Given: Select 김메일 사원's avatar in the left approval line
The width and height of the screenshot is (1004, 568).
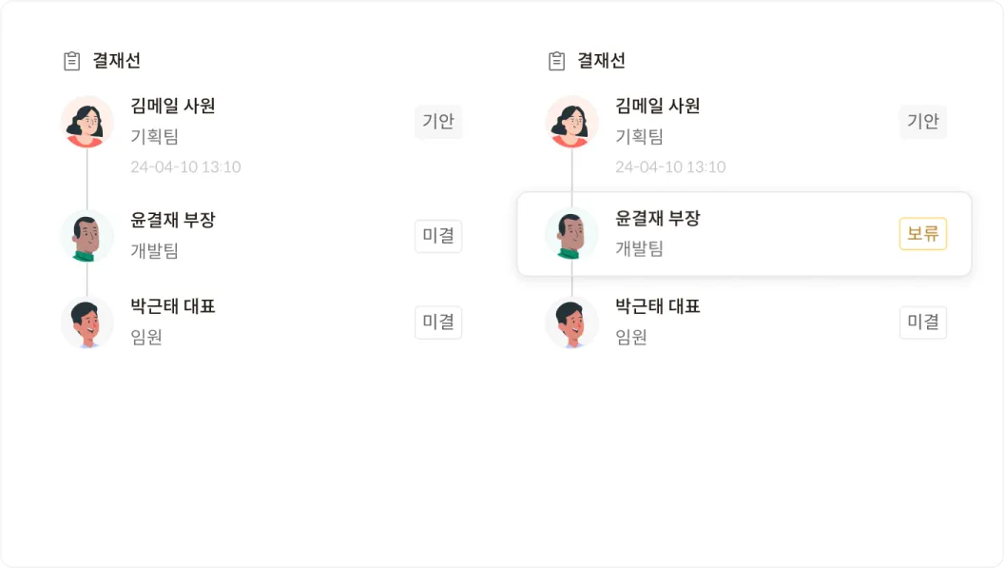Looking at the screenshot, I should click(87, 122).
